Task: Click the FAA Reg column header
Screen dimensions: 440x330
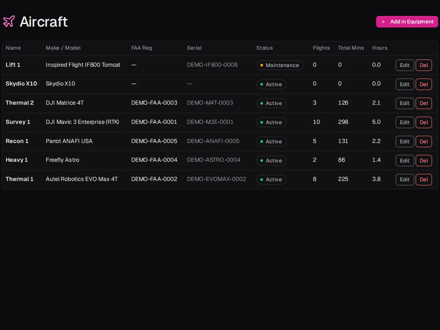Action: 142,48
